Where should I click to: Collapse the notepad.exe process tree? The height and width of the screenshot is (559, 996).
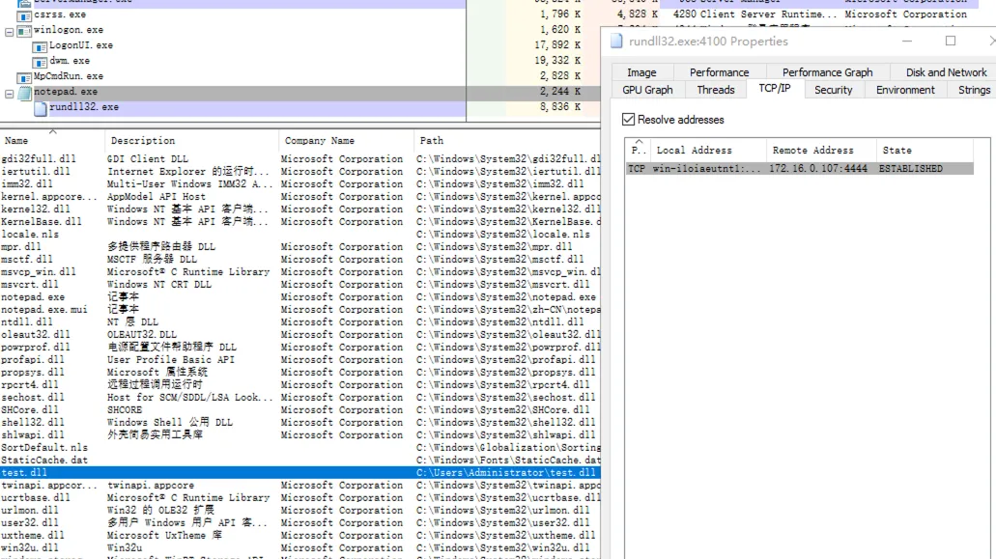(10, 93)
